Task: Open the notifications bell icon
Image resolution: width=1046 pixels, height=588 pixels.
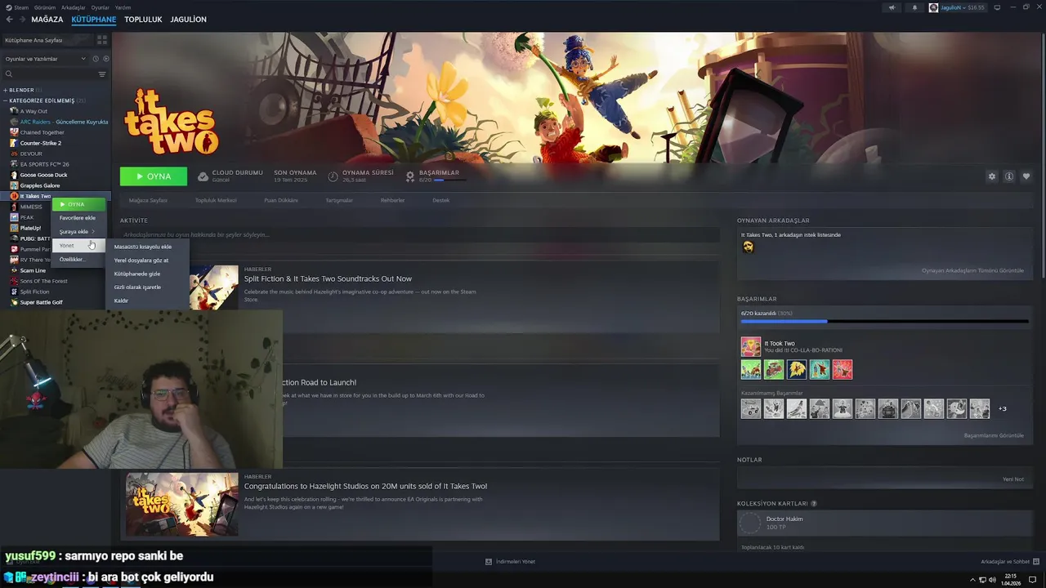Action: (914, 7)
